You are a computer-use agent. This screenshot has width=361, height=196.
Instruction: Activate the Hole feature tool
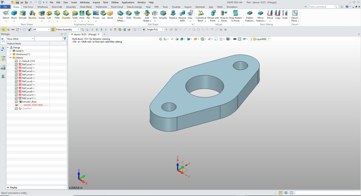tap(82, 13)
